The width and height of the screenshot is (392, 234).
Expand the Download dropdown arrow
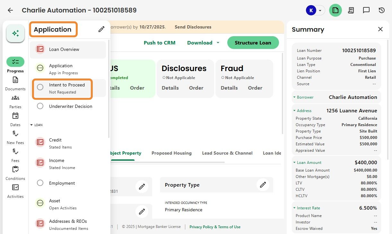point(218,43)
